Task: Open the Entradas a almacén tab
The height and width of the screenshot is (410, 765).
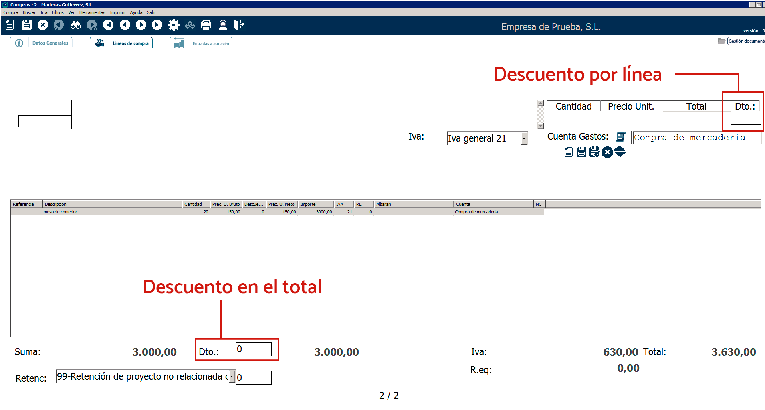Action: coord(210,43)
